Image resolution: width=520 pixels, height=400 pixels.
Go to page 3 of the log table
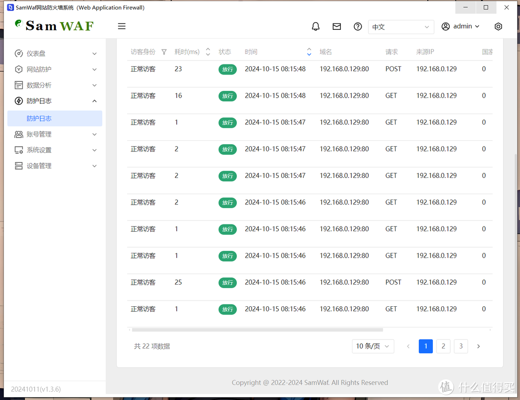point(461,346)
